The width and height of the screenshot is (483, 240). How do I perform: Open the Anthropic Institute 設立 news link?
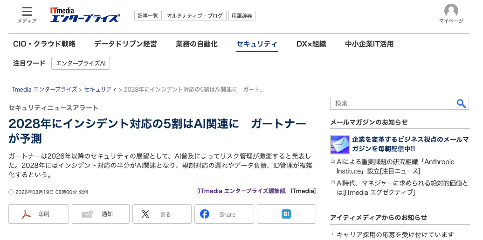(395, 167)
